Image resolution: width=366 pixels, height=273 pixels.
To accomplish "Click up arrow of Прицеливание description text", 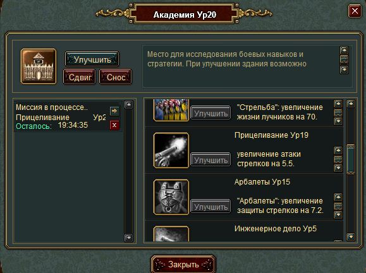I will 338,150.
